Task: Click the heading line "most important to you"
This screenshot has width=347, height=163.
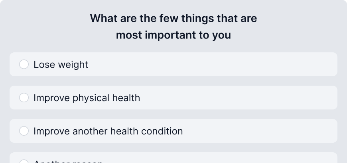Action: coord(173,35)
